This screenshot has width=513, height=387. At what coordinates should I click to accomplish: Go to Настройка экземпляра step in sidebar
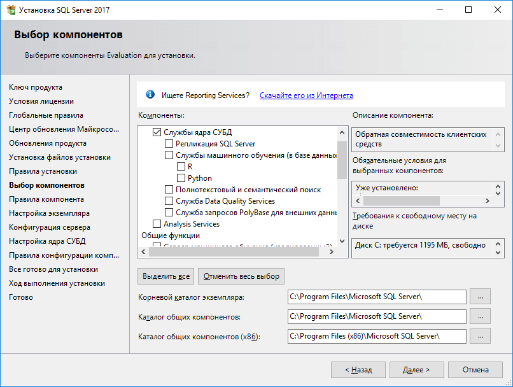(49, 213)
